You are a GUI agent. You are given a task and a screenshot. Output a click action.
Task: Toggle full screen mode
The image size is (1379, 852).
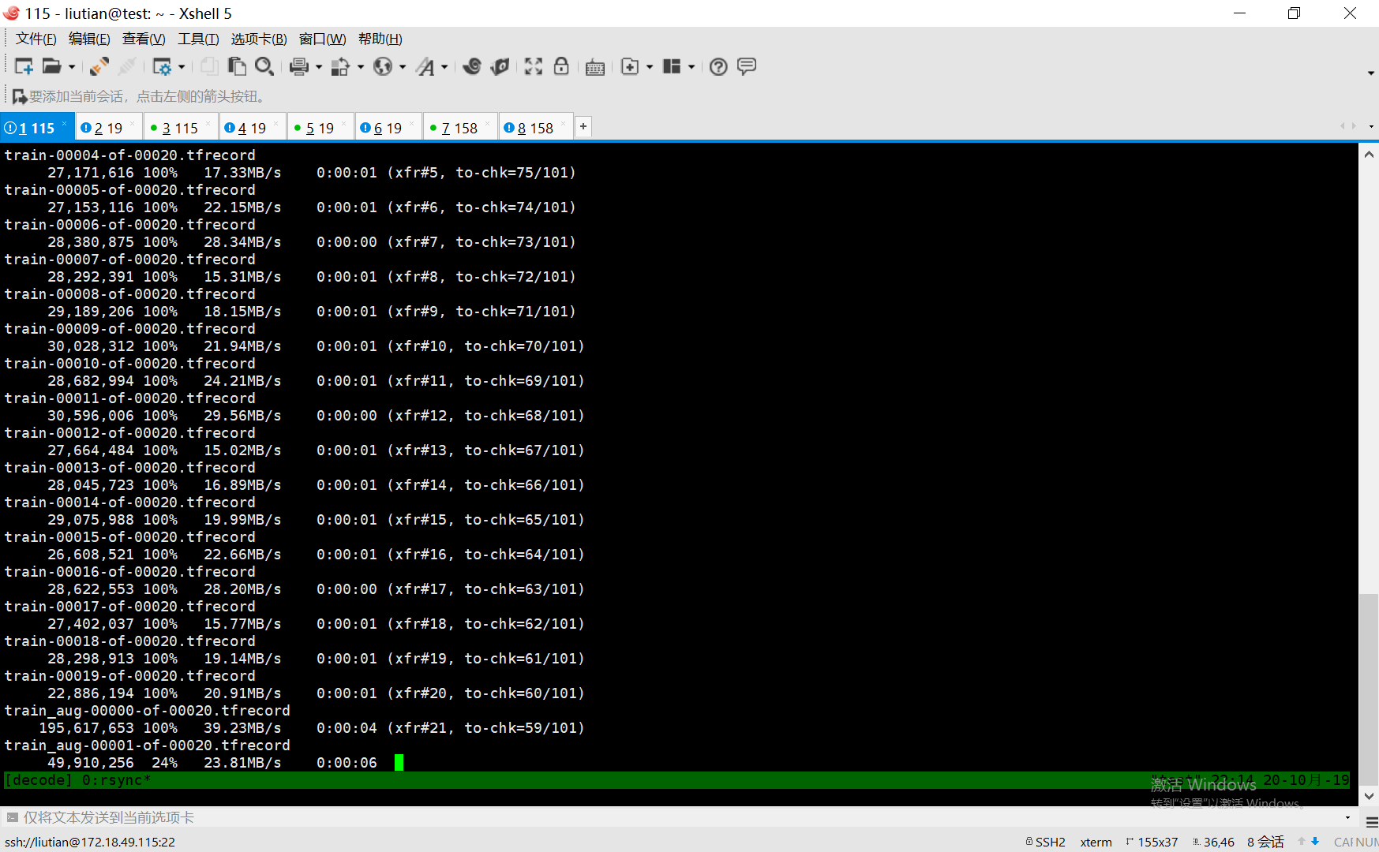tap(534, 66)
